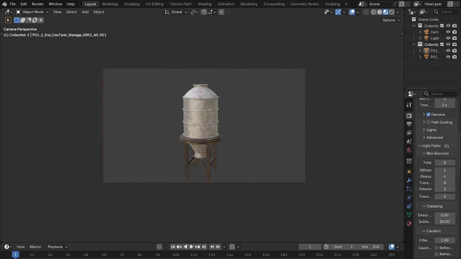The image size is (461, 259).
Task: Open the Object Mode dropdown
Action: pos(32,12)
